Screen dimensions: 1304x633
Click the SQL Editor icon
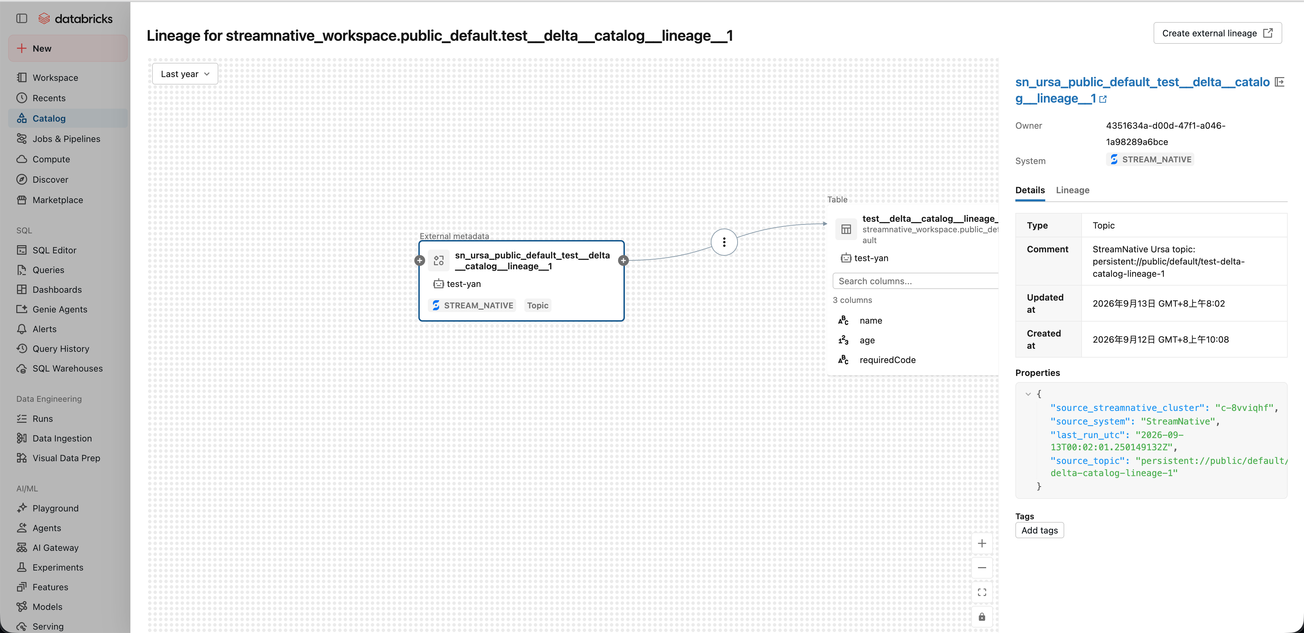[x=22, y=250]
